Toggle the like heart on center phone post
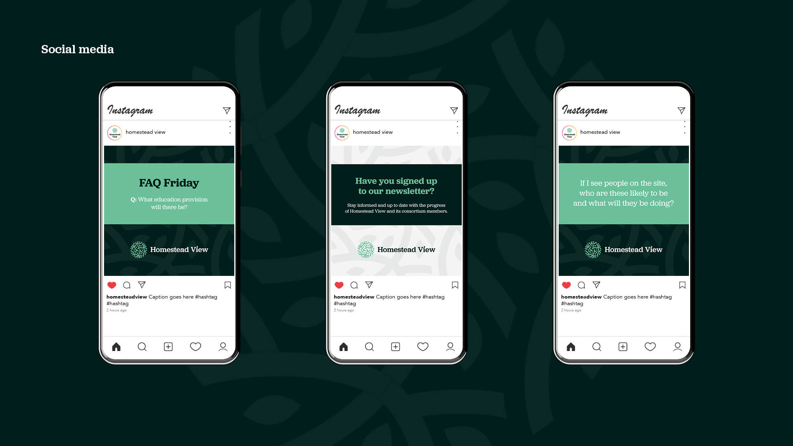 (338, 285)
